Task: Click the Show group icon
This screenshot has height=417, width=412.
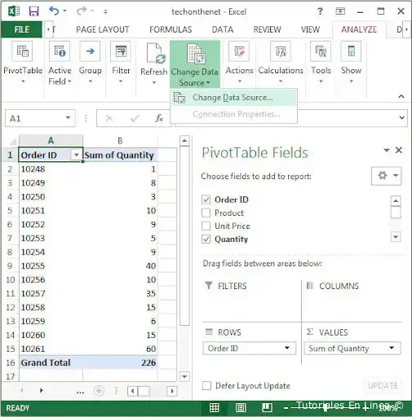Action: click(x=351, y=51)
